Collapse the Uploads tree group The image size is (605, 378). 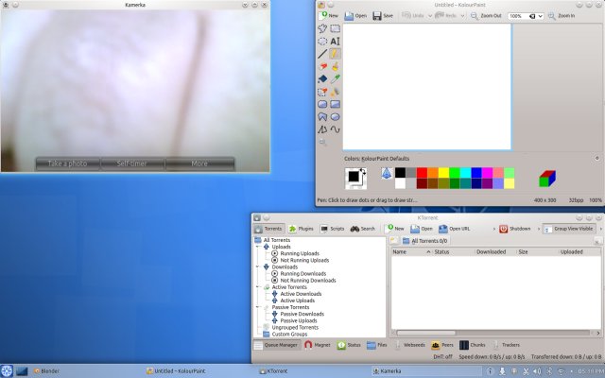[x=258, y=247]
